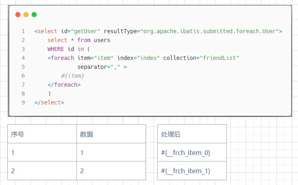
Task: Click the closing parenthesis on line 8
Action: point(50,94)
